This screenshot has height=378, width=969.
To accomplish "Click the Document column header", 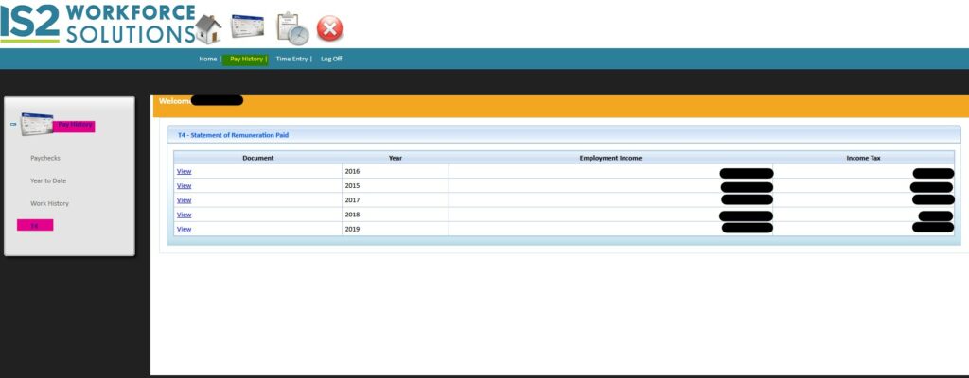I will pos(257,158).
